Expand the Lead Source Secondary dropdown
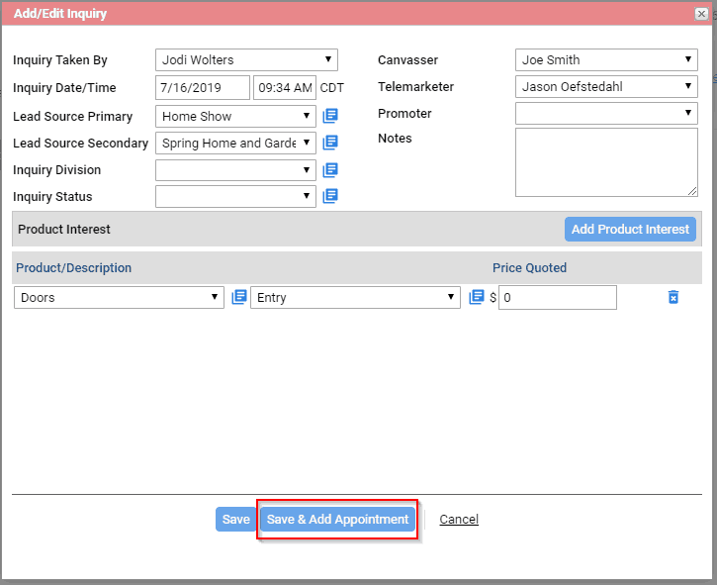 (x=235, y=143)
